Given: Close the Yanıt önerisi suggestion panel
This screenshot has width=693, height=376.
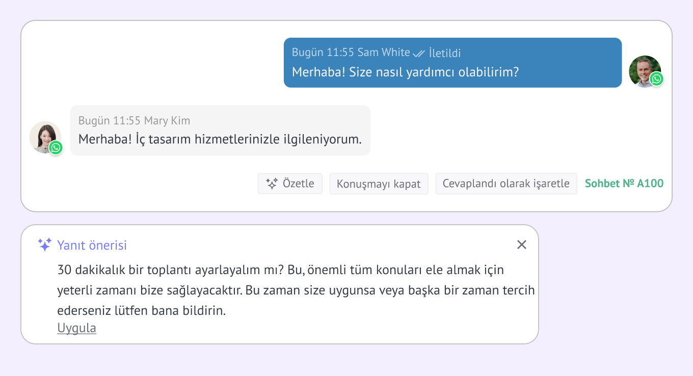Looking at the screenshot, I should pos(521,245).
